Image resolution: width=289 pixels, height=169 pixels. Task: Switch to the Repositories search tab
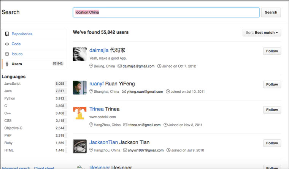[x=22, y=34]
